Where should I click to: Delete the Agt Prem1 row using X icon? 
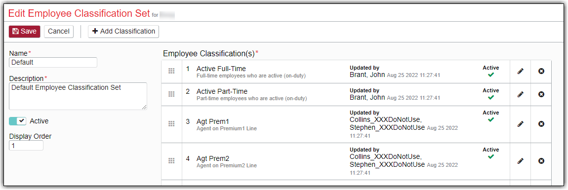pos(541,124)
